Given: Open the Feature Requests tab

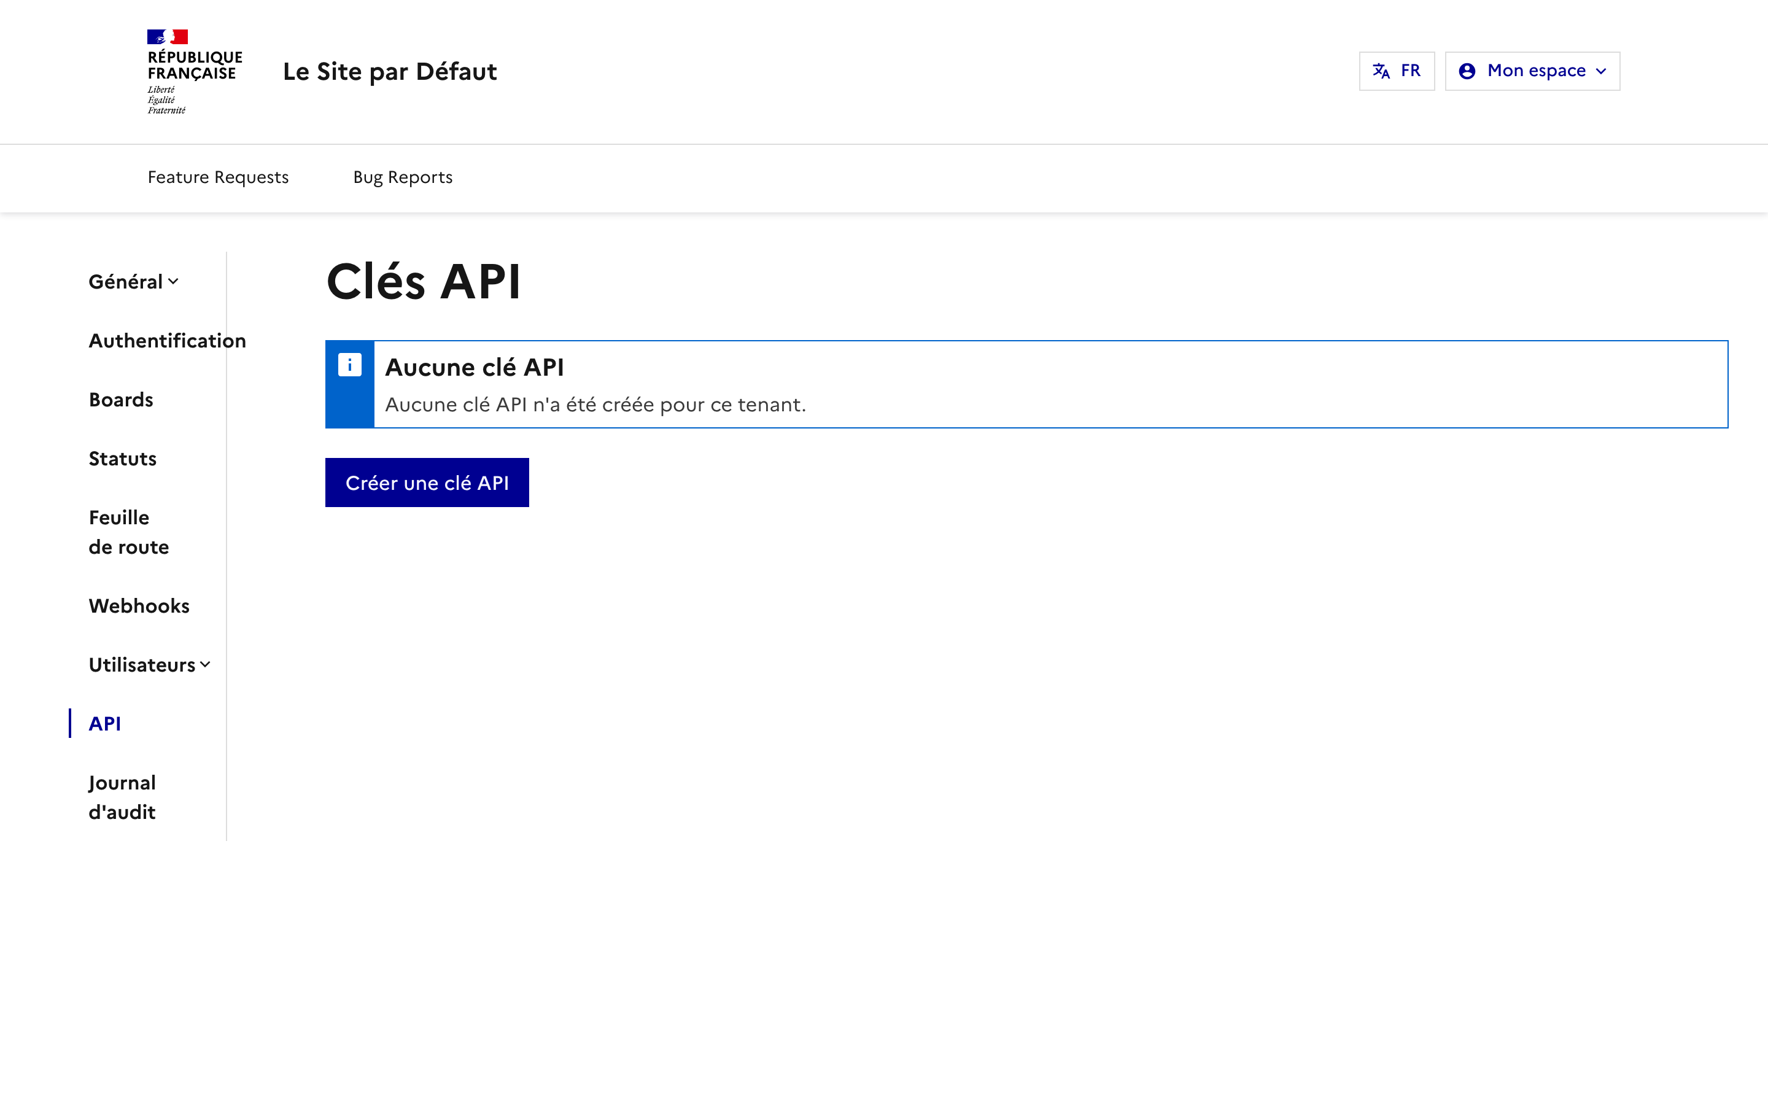Looking at the screenshot, I should pos(218,177).
